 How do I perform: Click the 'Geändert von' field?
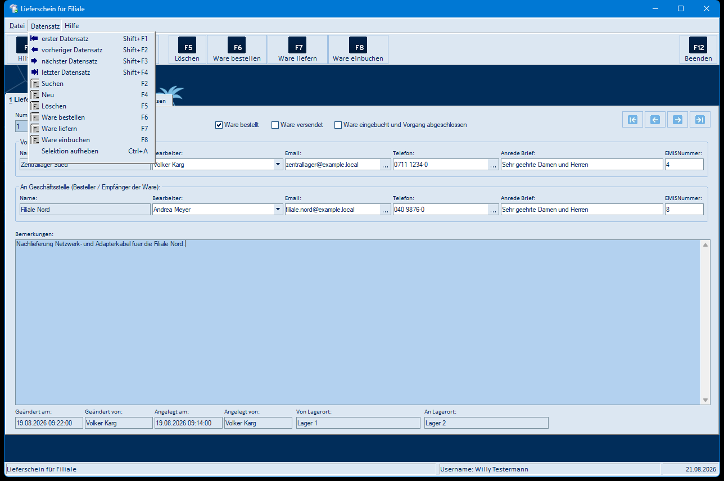click(x=119, y=423)
